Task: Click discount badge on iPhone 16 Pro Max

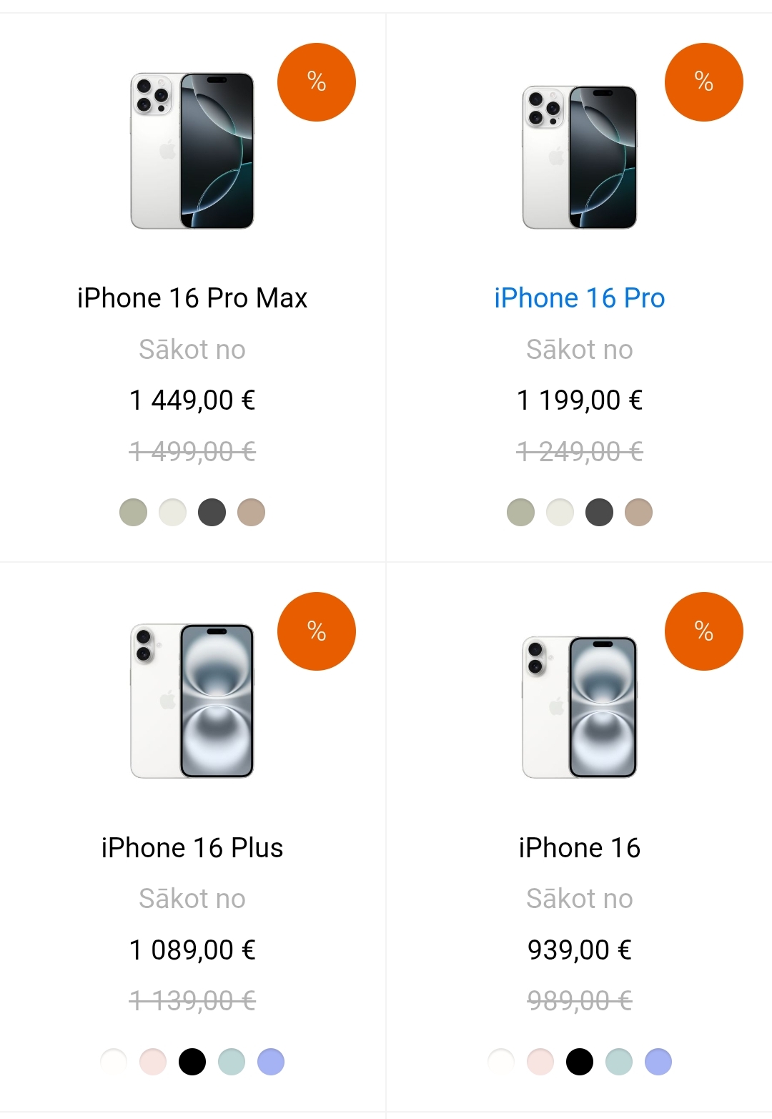Action: 317,82
